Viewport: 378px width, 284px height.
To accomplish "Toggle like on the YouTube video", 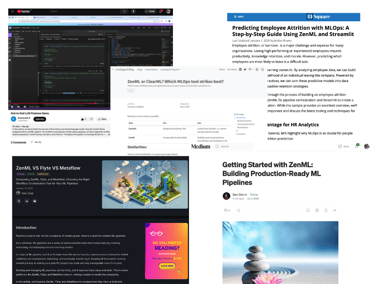I will click(83, 118).
